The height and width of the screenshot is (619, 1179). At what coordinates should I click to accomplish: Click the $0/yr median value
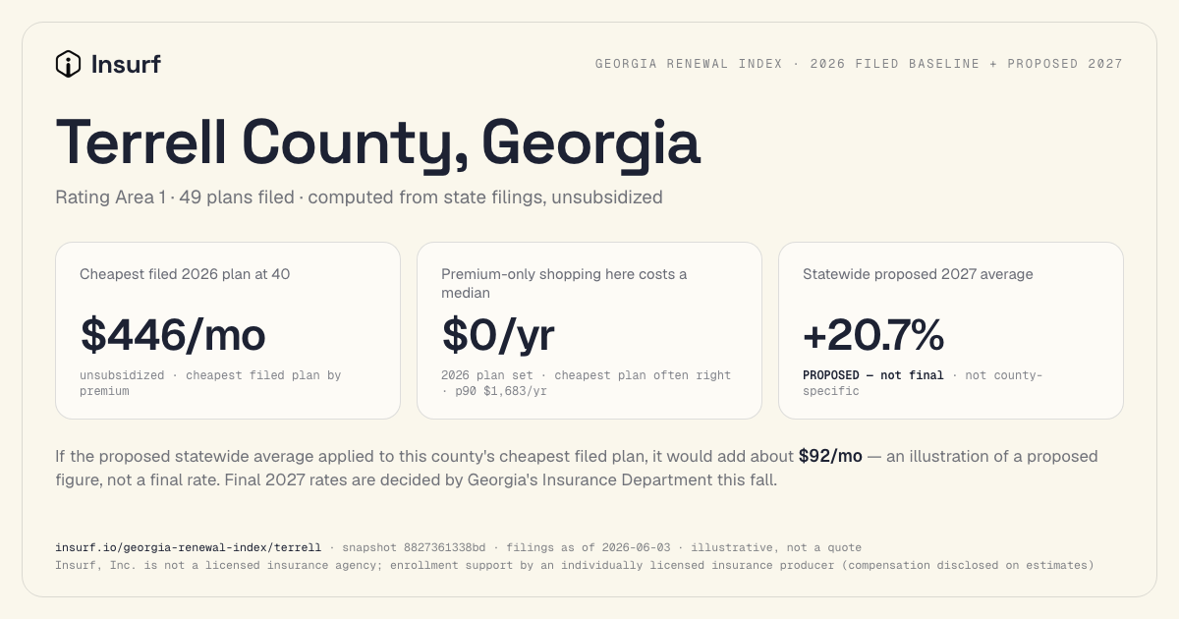coord(498,334)
